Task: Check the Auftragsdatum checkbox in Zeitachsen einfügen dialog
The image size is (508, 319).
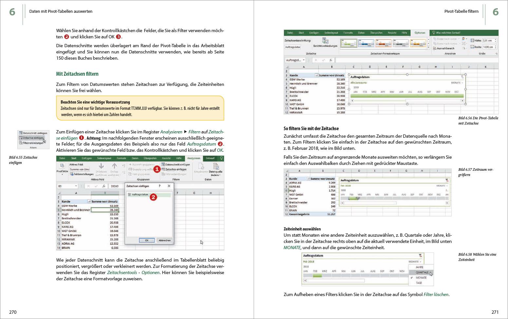Action: click(x=130, y=194)
